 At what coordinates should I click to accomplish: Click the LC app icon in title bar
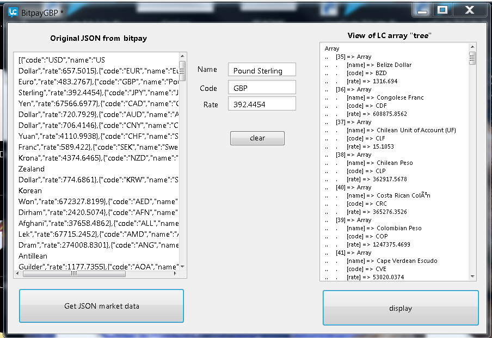tap(13, 11)
